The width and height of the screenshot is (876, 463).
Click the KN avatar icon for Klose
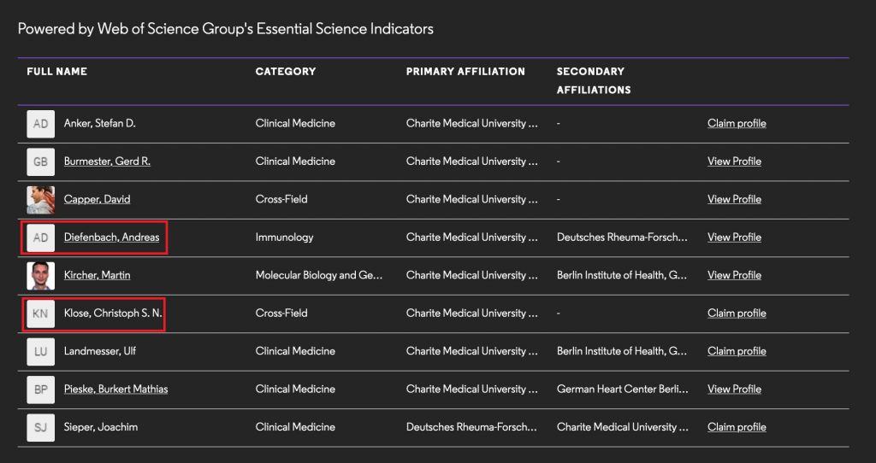(41, 314)
